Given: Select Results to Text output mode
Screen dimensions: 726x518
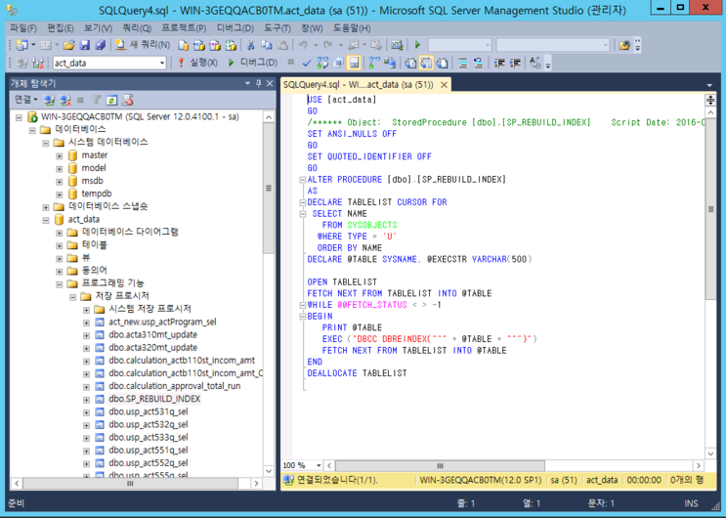Looking at the screenshot, I should pos(410,63).
